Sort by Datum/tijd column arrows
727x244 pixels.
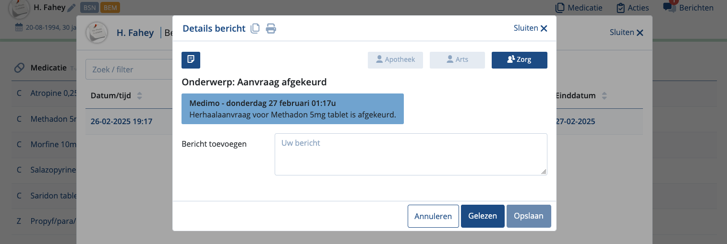tap(140, 95)
